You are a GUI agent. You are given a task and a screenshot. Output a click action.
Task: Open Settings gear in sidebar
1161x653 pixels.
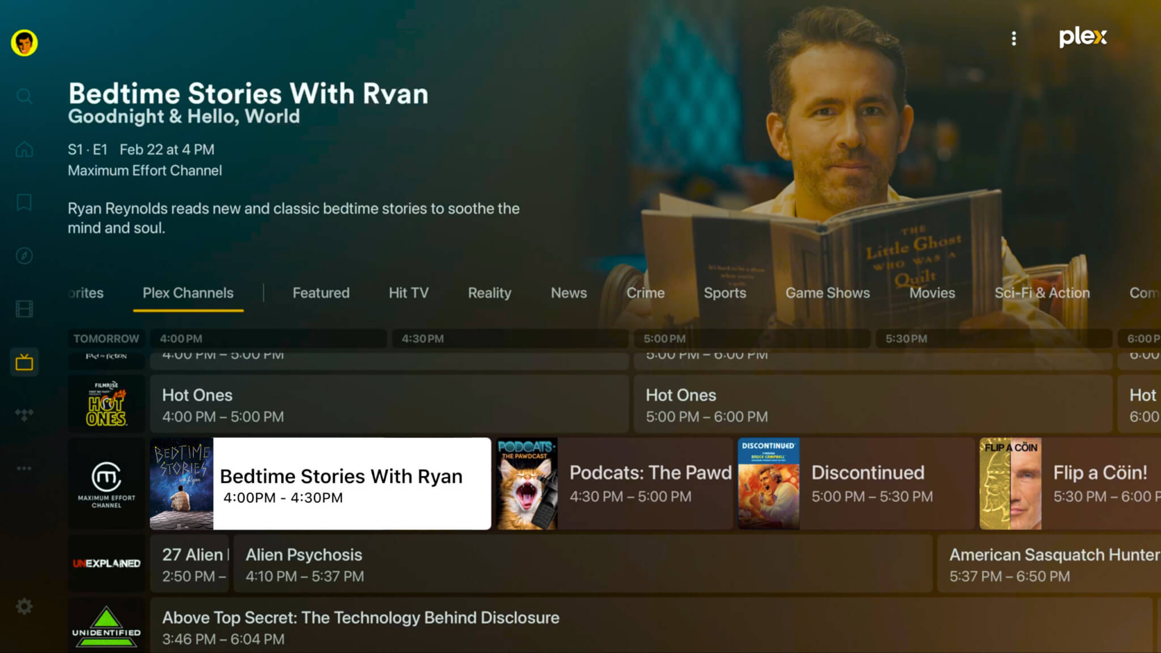pyautogui.click(x=24, y=607)
